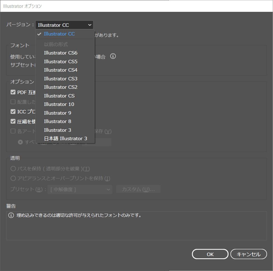273x271 pixels.
Task: Pick Illustrator CS3 in the list
Action: [65, 79]
